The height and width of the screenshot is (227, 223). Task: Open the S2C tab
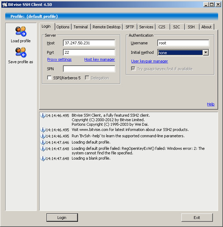coord(177,27)
